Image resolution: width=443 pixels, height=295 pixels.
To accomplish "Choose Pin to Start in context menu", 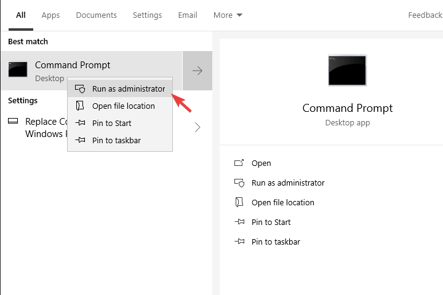I will click(120, 123).
